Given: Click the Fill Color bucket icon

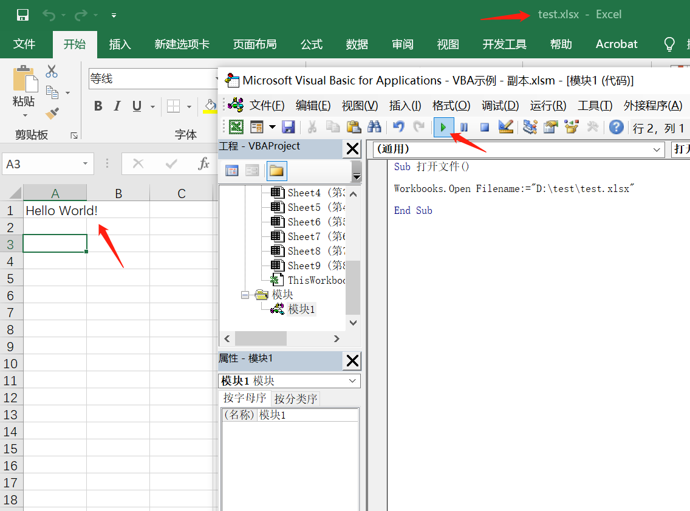Looking at the screenshot, I should tap(210, 106).
